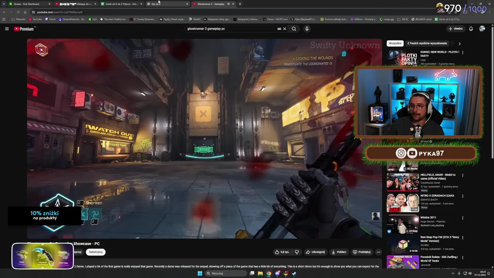Open HELLFIELD, AMAR video thumbnail
The height and width of the screenshot is (278, 494).
pos(403,182)
